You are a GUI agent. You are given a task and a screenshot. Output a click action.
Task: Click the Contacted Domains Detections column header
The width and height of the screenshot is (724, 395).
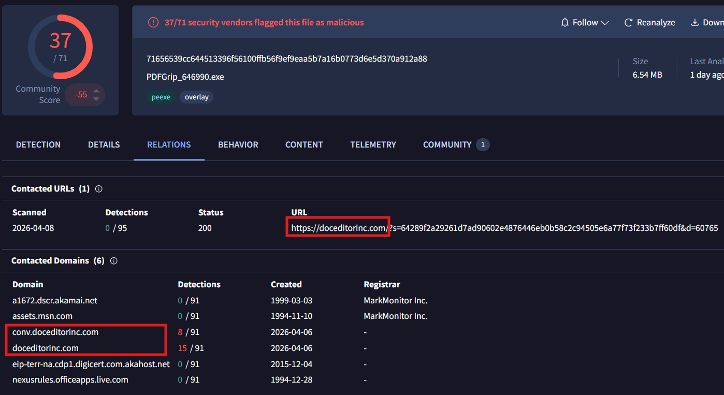point(199,285)
